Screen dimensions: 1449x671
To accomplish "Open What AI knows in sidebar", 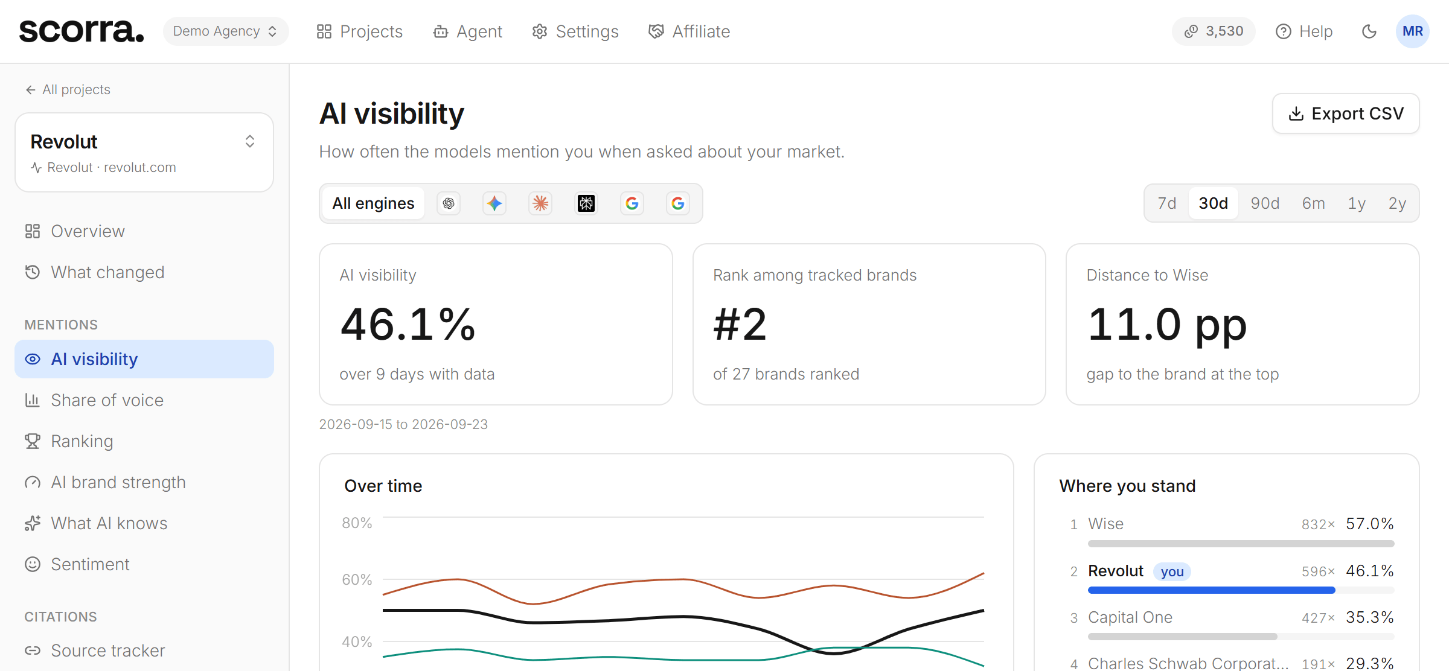I will coord(144,523).
